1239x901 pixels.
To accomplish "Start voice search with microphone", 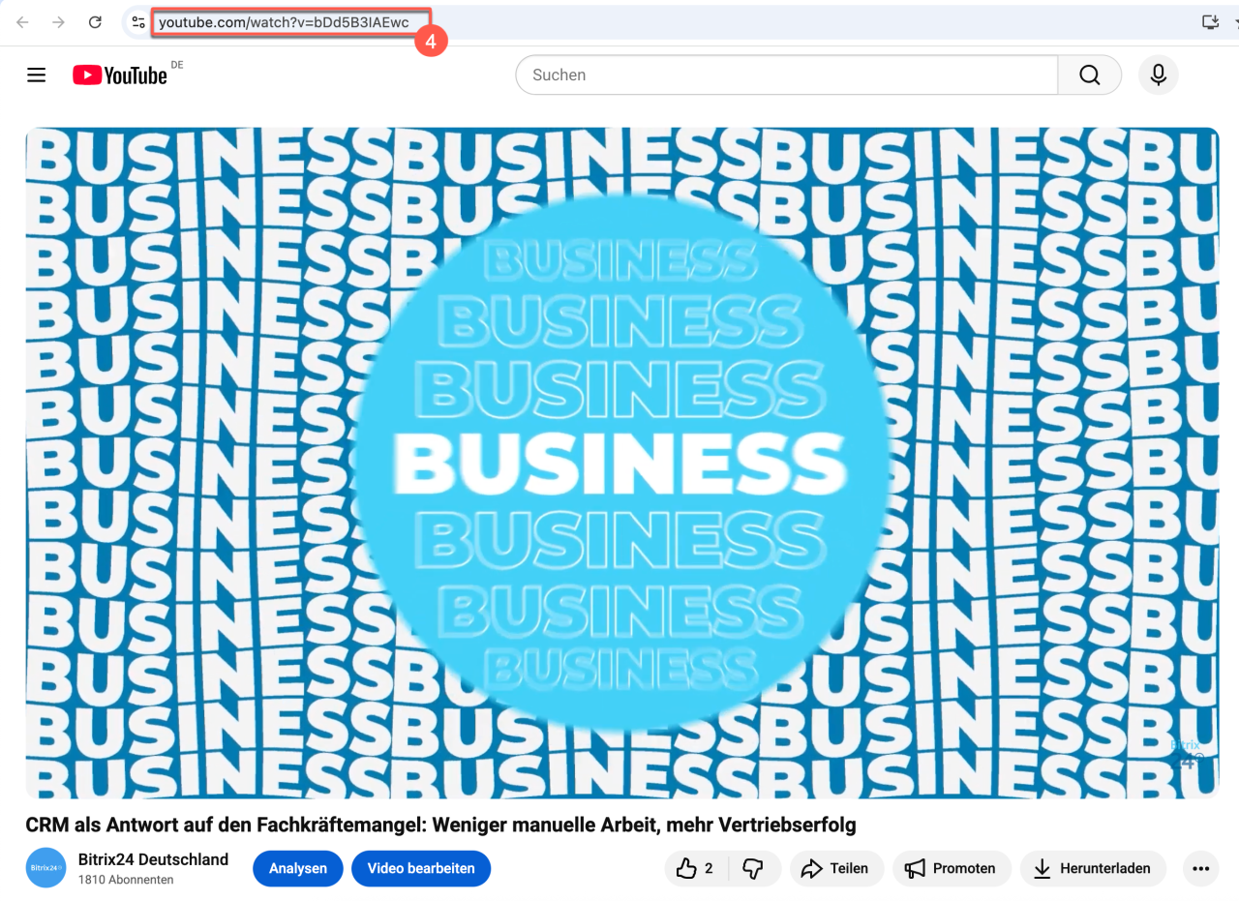I will pyautogui.click(x=1158, y=75).
